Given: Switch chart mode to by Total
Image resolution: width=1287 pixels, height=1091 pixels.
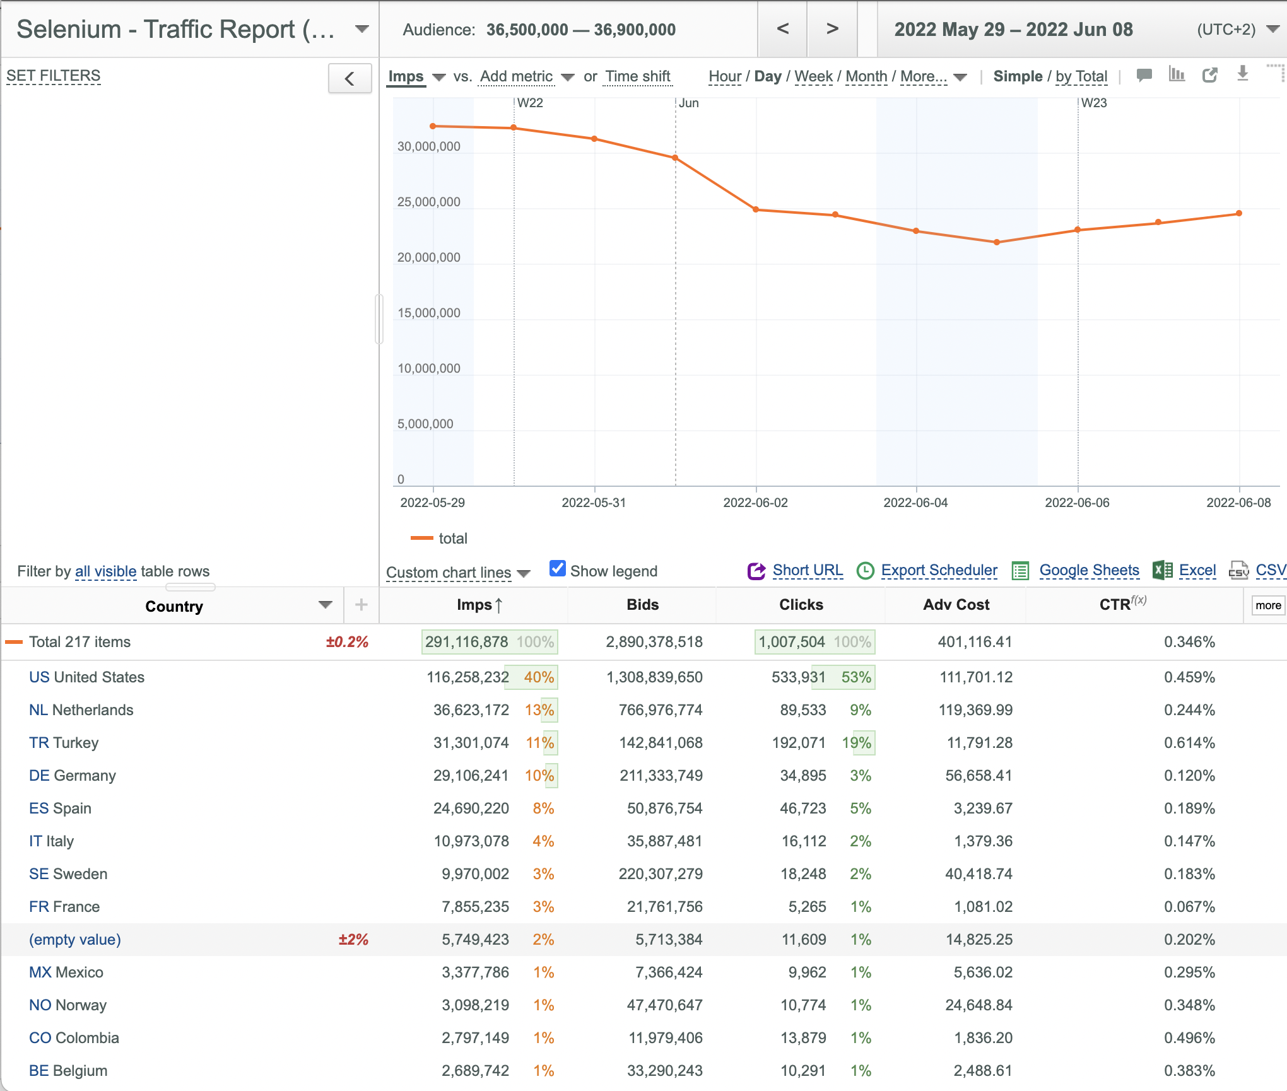Looking at the screenshot, I should (x=1081, y=76).
